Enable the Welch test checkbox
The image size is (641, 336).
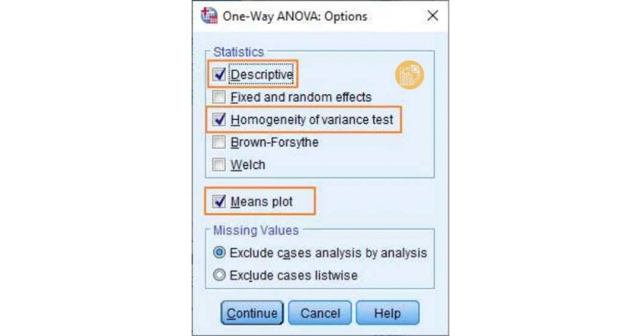[219, 165]
